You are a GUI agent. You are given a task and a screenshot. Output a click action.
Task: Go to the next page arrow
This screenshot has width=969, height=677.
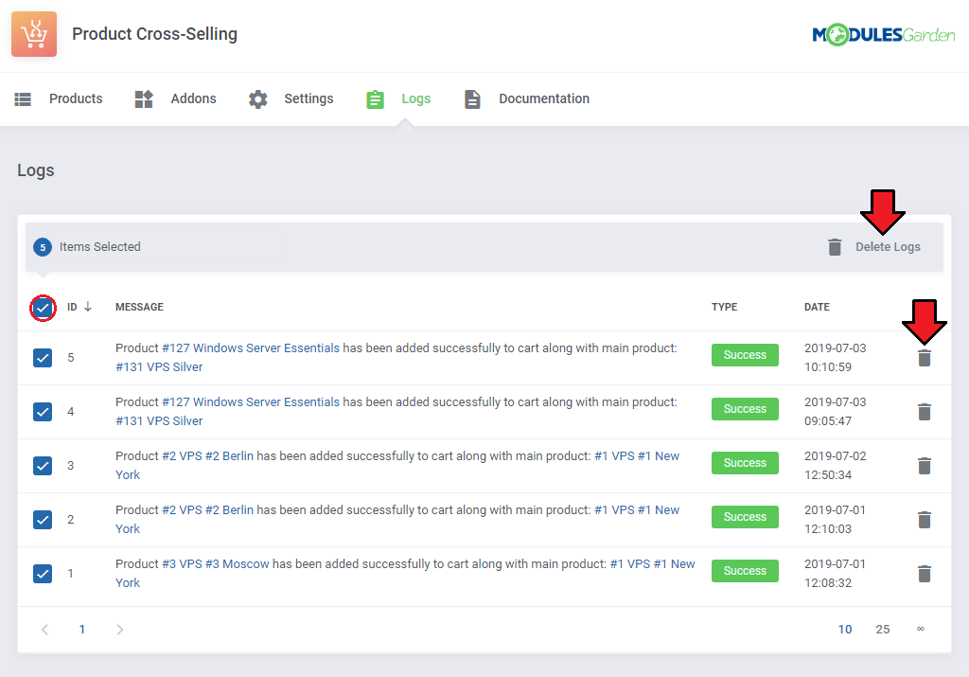pos(120,630)
